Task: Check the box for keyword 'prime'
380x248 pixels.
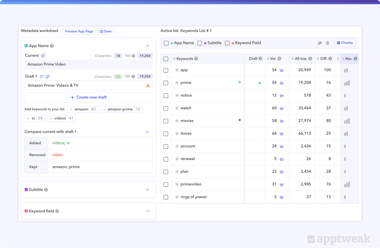Action: (166, 83)
